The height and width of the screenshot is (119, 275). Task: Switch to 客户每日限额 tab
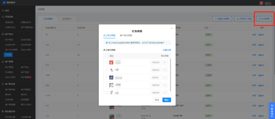click(126, 35)
